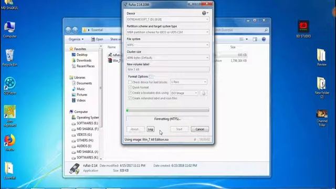Select the Videos library

(81, 100)
